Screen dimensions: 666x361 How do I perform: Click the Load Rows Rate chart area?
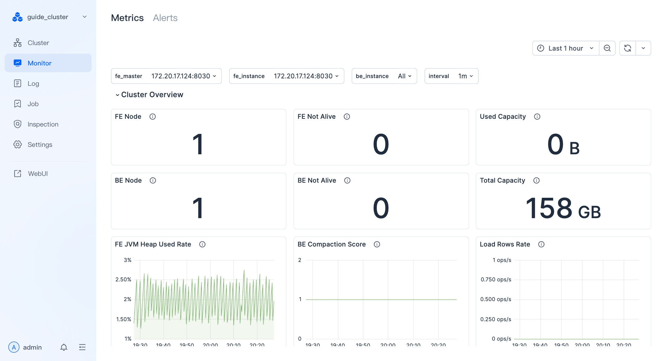577,300
